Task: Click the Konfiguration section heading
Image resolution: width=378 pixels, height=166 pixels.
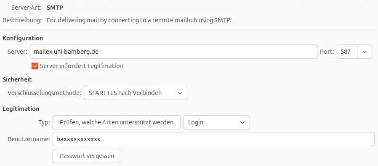Action: (23, 38)
